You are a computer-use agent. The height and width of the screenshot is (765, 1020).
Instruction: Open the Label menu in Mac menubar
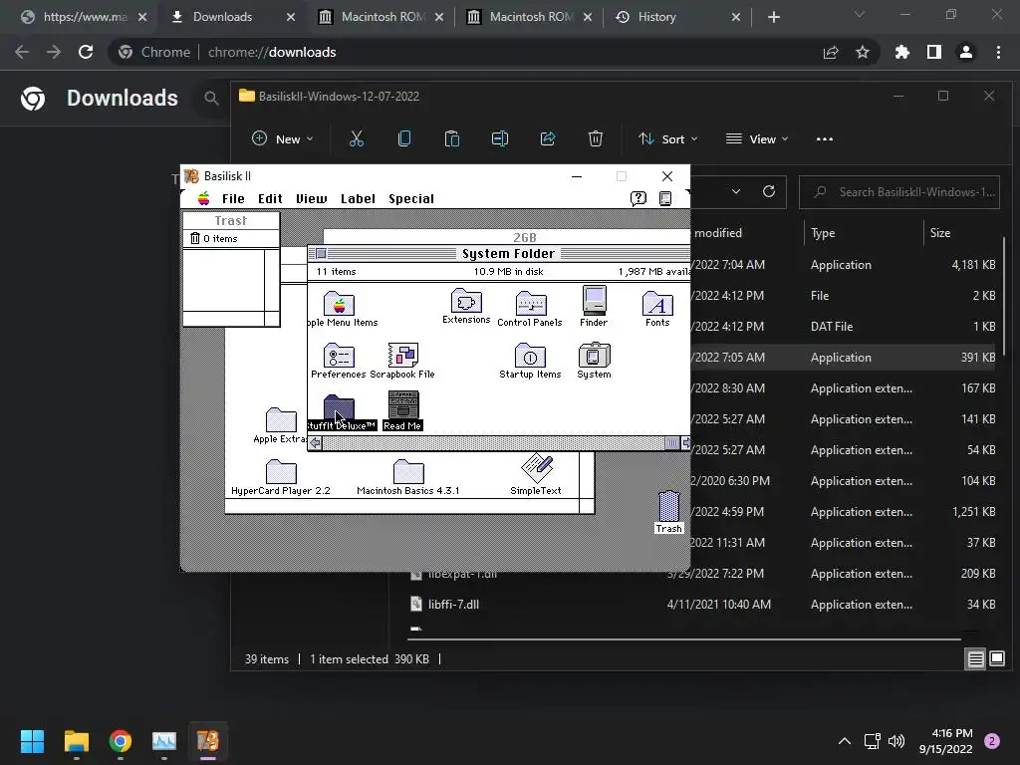point(358,198)
